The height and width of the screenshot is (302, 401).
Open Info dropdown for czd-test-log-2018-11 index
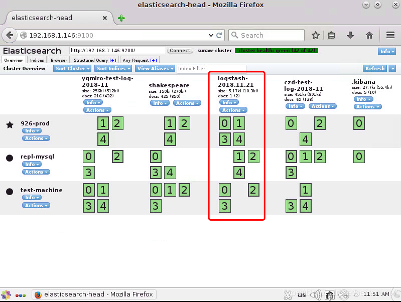295,106
